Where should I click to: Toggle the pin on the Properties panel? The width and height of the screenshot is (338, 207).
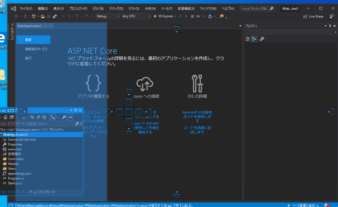330,26
